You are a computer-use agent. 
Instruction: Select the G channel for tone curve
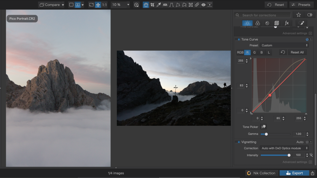[254, 52]
